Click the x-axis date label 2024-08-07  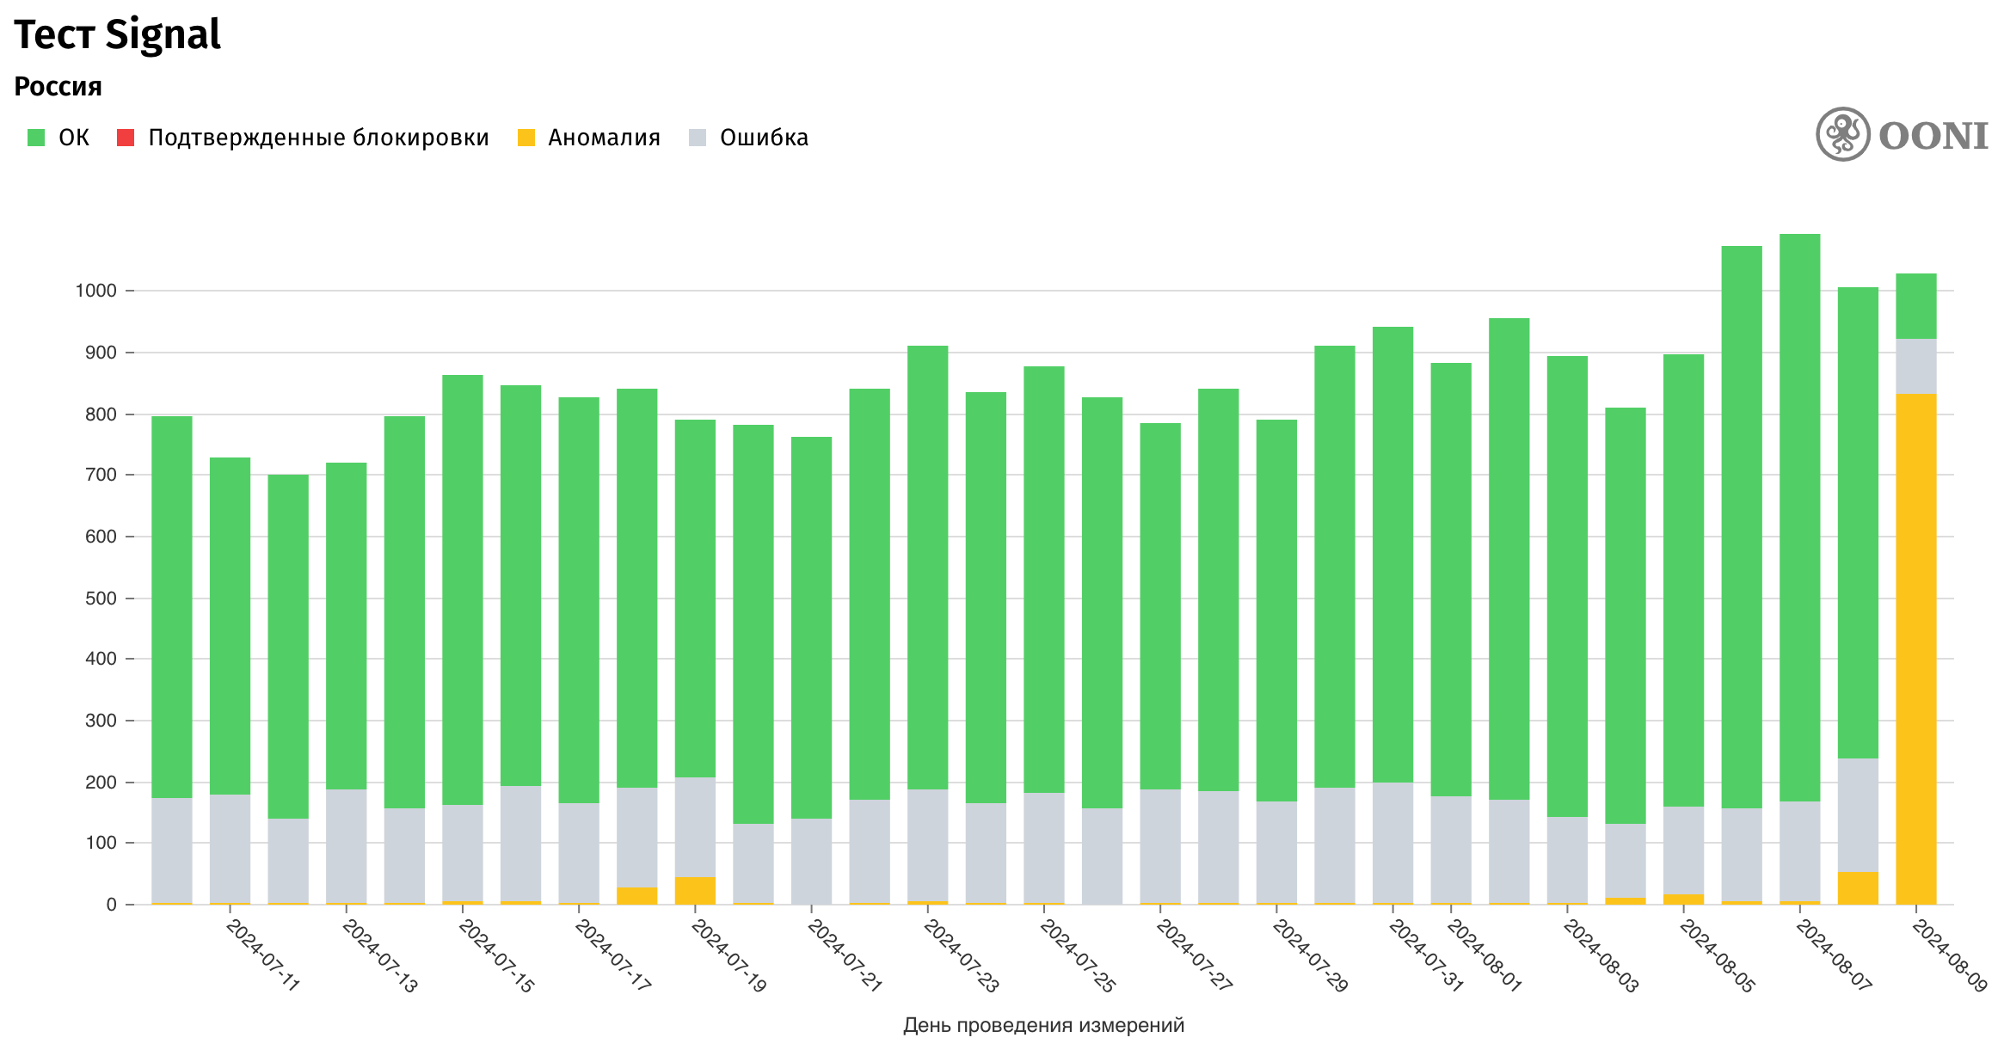1833,955
